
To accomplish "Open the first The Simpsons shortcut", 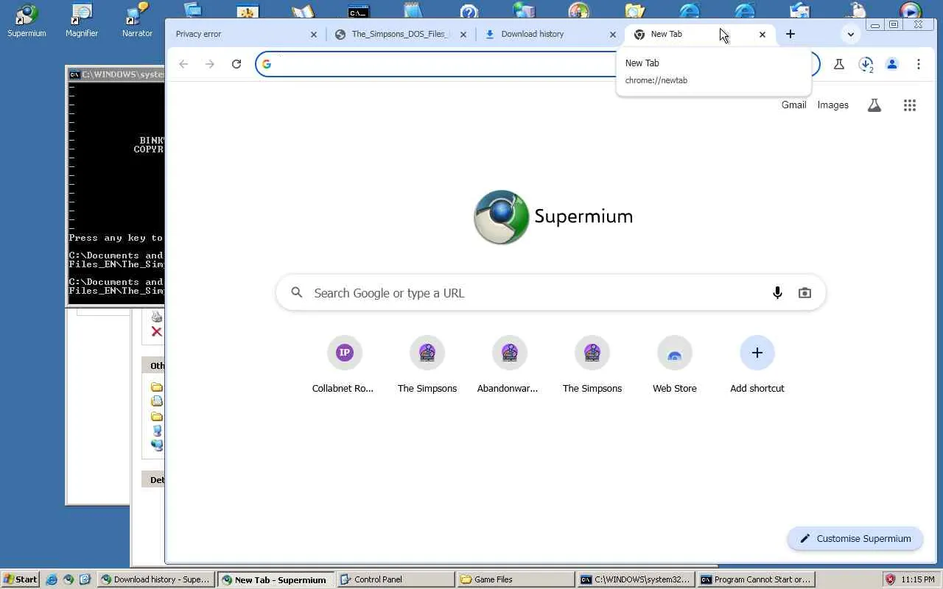I will 427,364.
